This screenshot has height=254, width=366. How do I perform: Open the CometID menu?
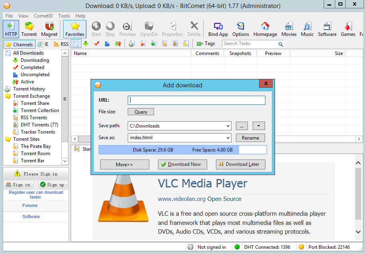tap(44, 16)
